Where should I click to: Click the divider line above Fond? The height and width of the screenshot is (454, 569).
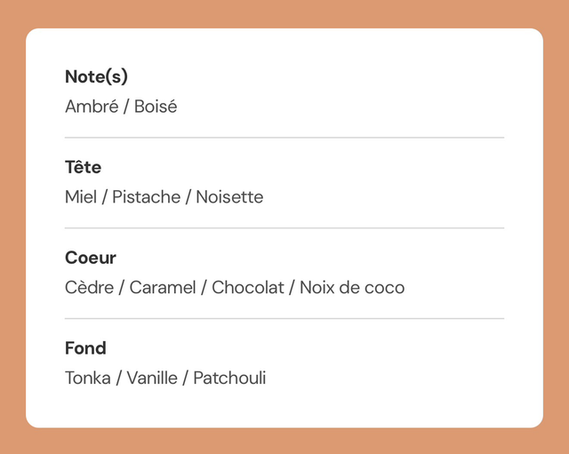284,318
